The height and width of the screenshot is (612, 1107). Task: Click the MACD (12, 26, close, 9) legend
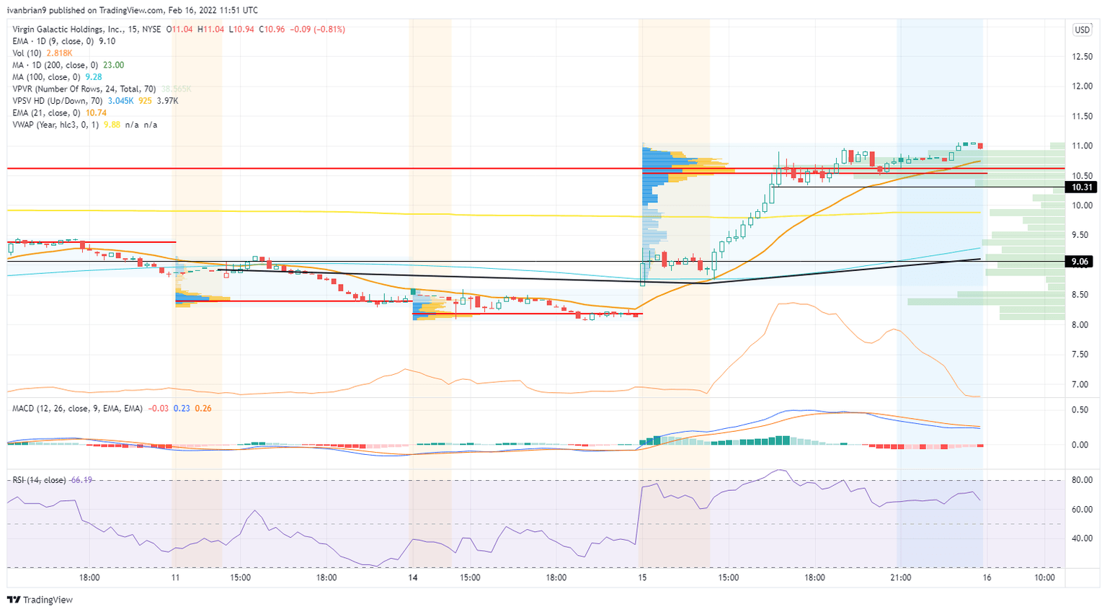76,409
